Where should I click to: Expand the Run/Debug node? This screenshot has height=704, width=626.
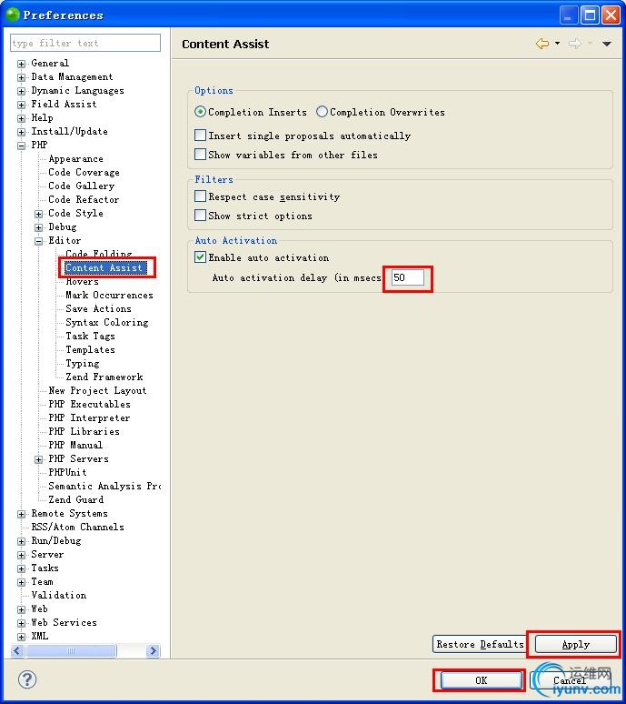click(x=21, y=541)
